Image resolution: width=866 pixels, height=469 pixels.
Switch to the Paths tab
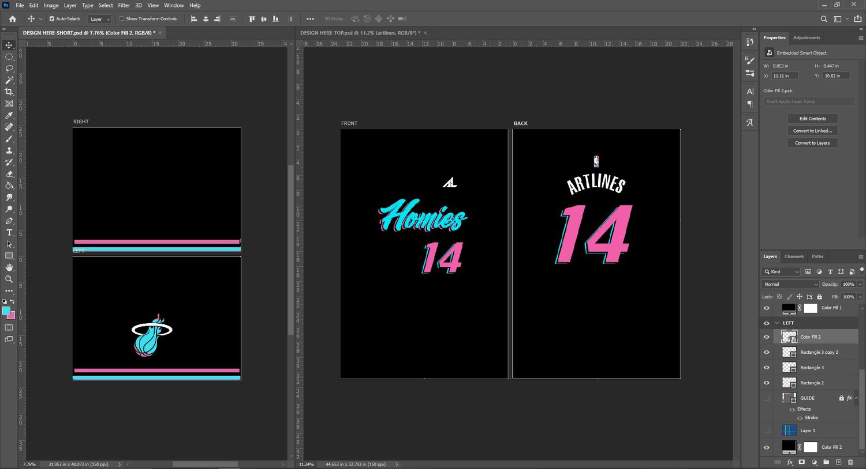818,256
